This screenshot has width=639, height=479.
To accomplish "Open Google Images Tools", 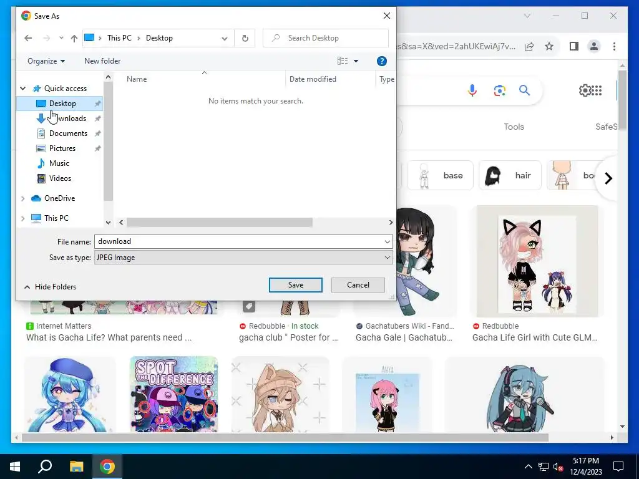I will [514, 127].
